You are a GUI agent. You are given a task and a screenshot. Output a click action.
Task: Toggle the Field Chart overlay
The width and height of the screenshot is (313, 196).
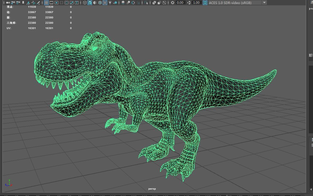tap(67, 3)
